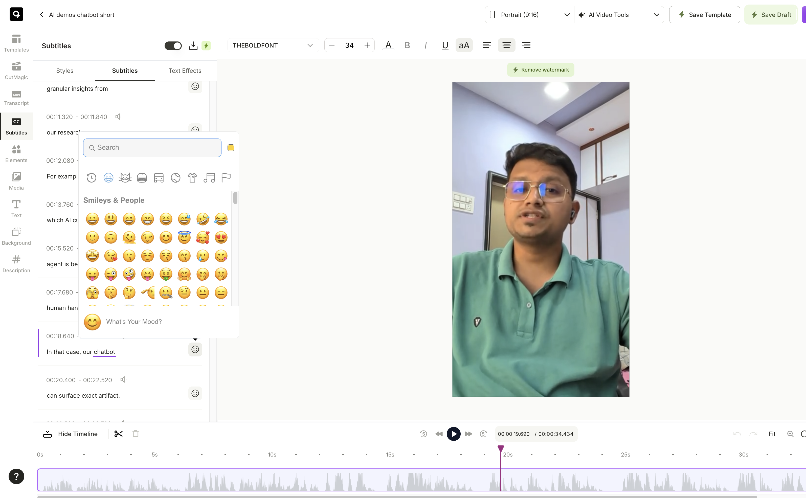Image resolution: width=806 pixels, height=498 pixels.
Task: Select the Subtitles CC sidebar item
Action: (x=16, y=126)
